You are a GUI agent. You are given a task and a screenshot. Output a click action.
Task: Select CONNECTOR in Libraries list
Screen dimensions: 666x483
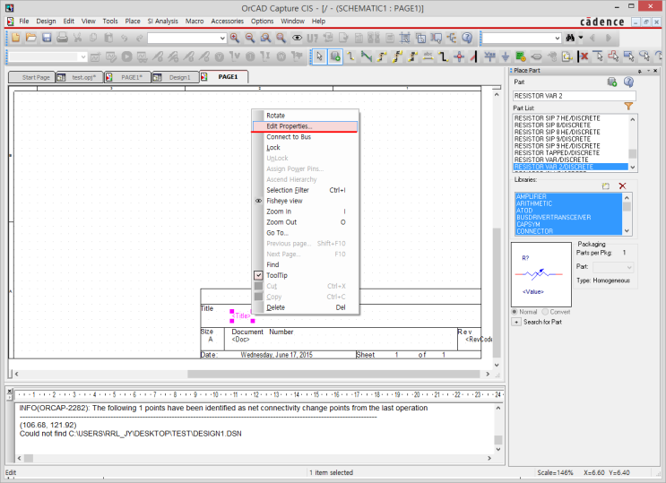coord(568,231)
